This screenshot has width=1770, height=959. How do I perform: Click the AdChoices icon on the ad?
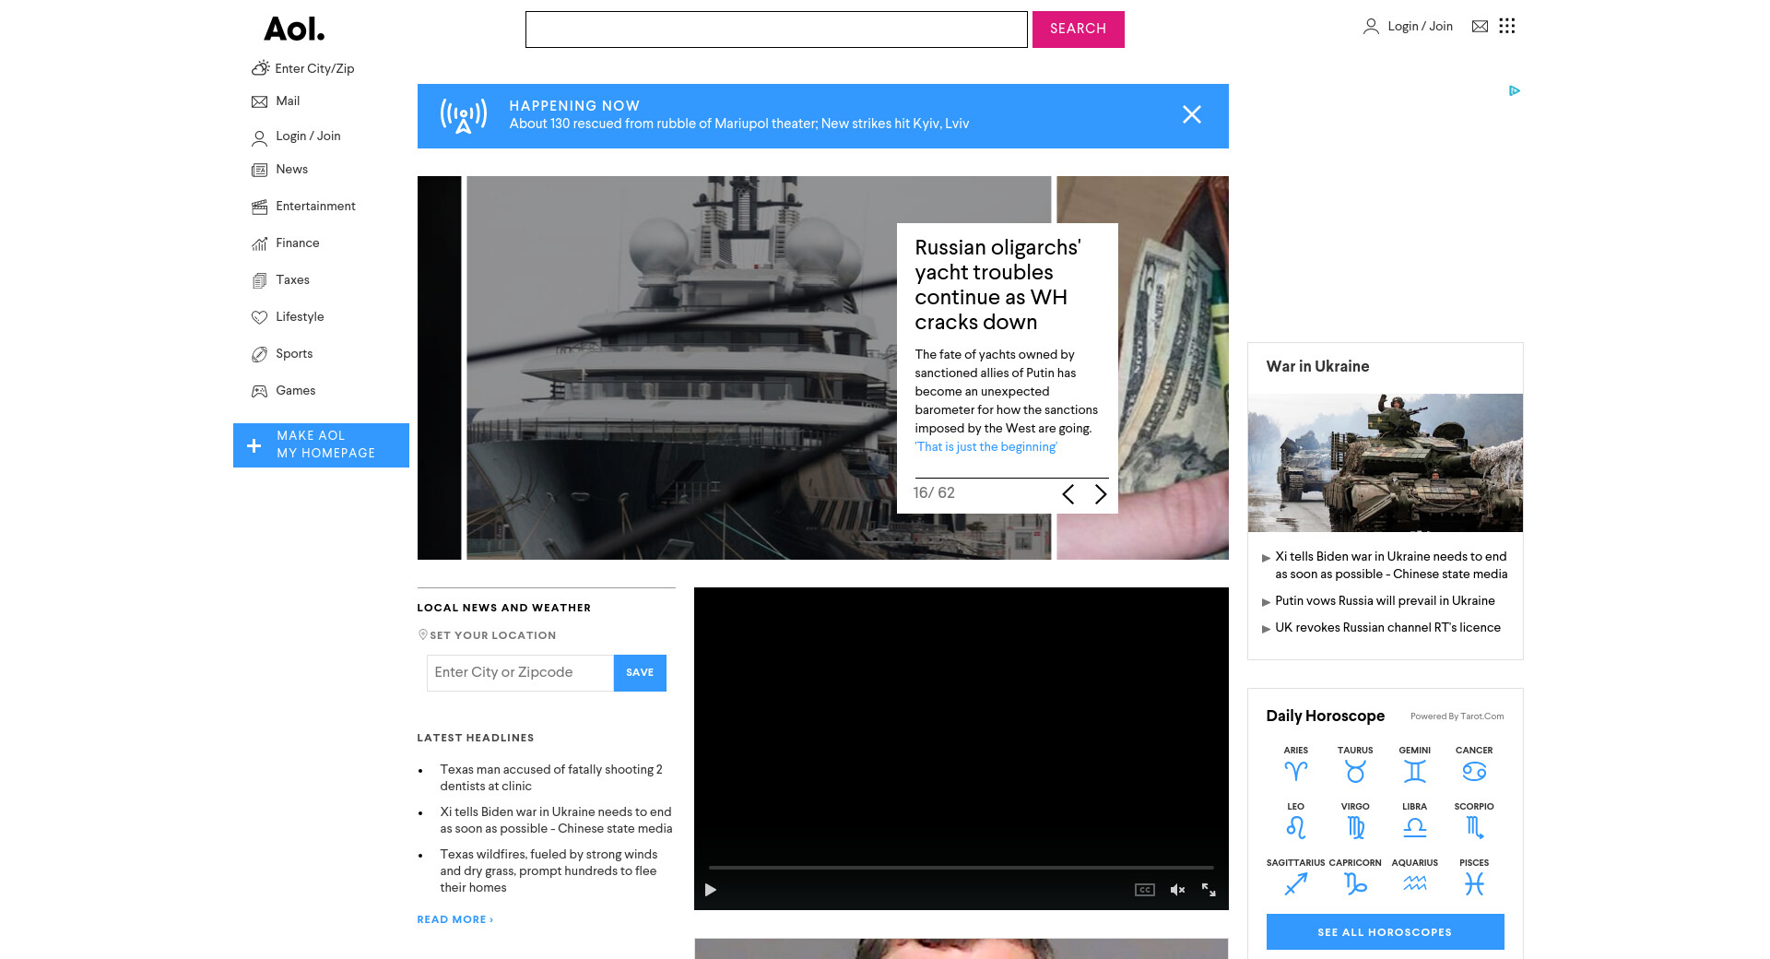pos(1515,90)
